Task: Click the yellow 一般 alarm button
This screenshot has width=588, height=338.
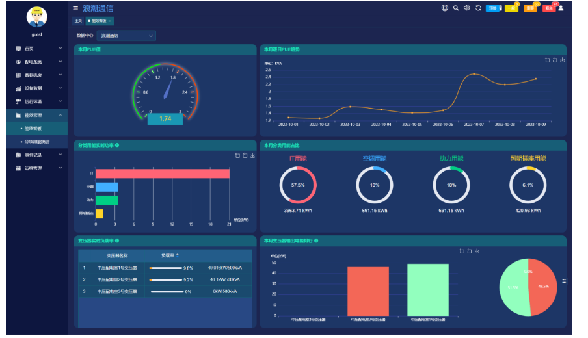Action: 511,8
